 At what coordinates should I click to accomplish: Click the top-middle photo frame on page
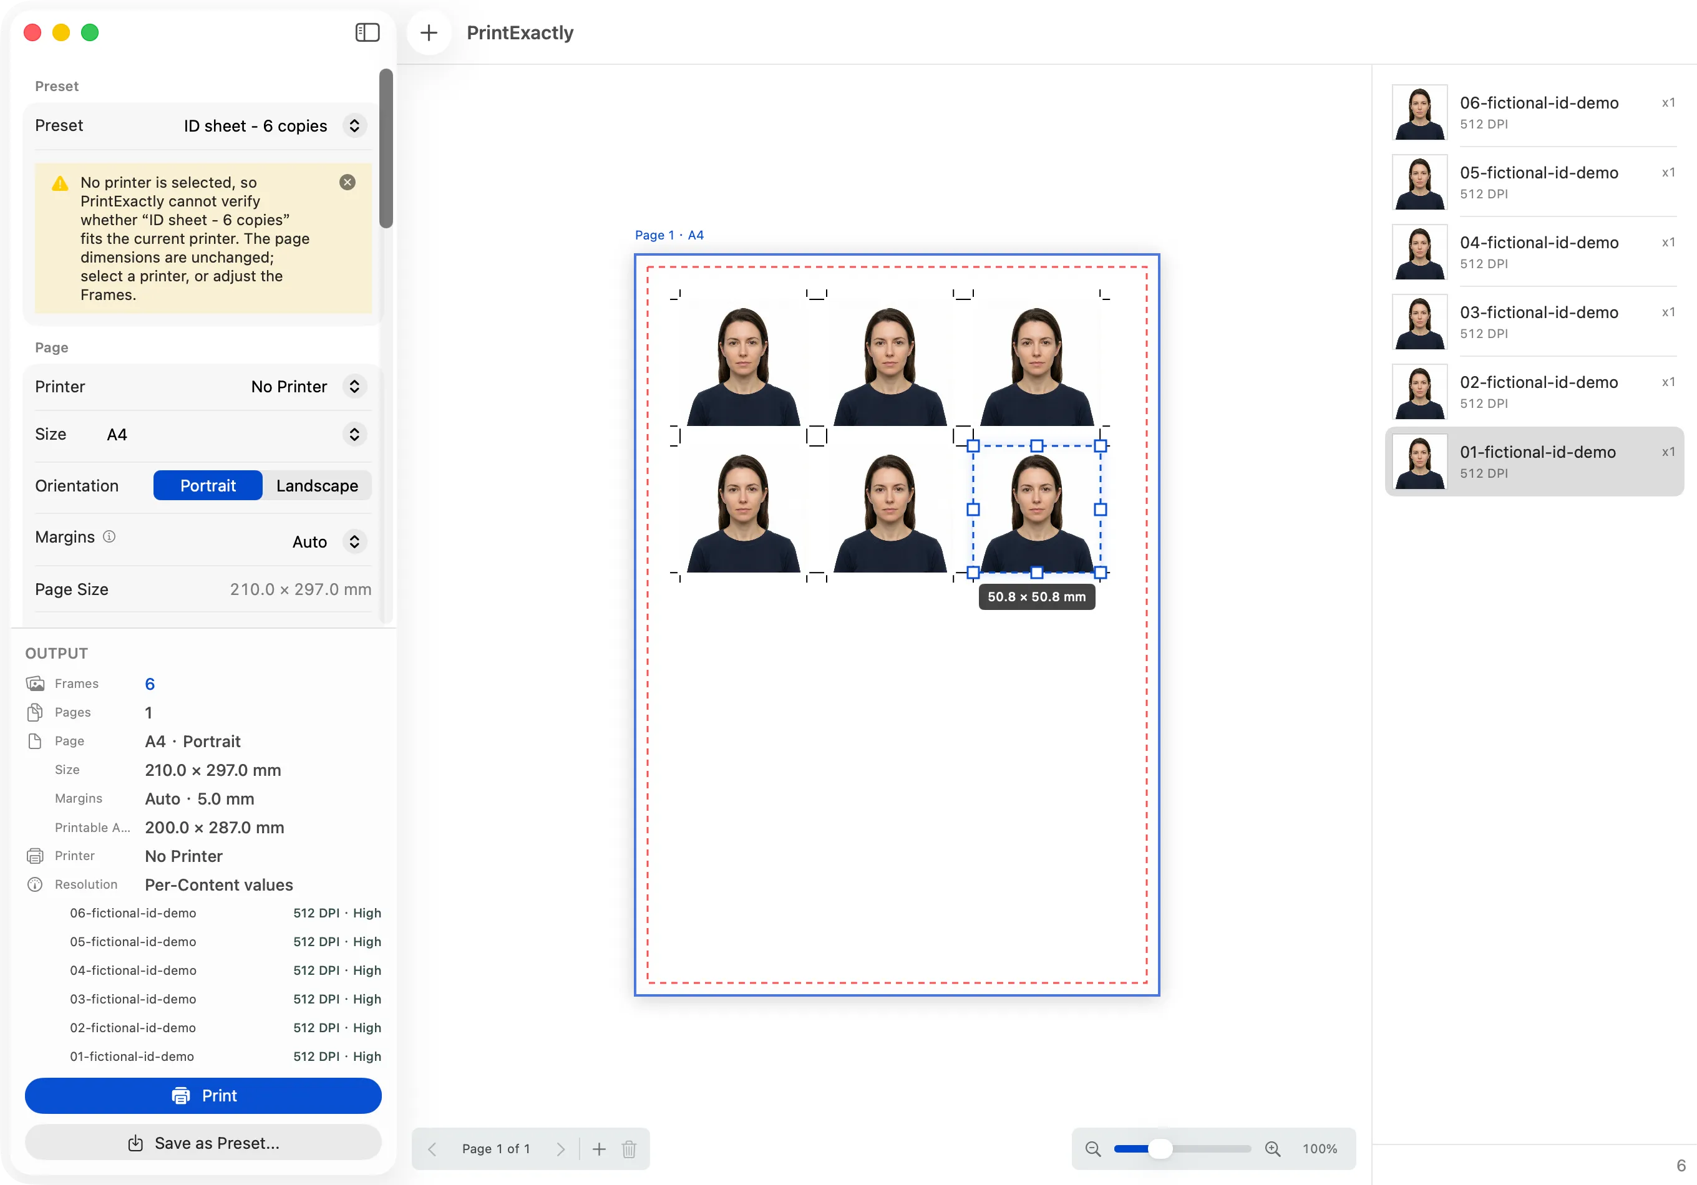coord(890,362)
